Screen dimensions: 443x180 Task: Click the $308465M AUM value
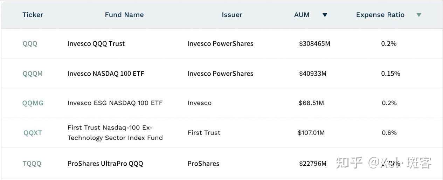click(315, 44)
